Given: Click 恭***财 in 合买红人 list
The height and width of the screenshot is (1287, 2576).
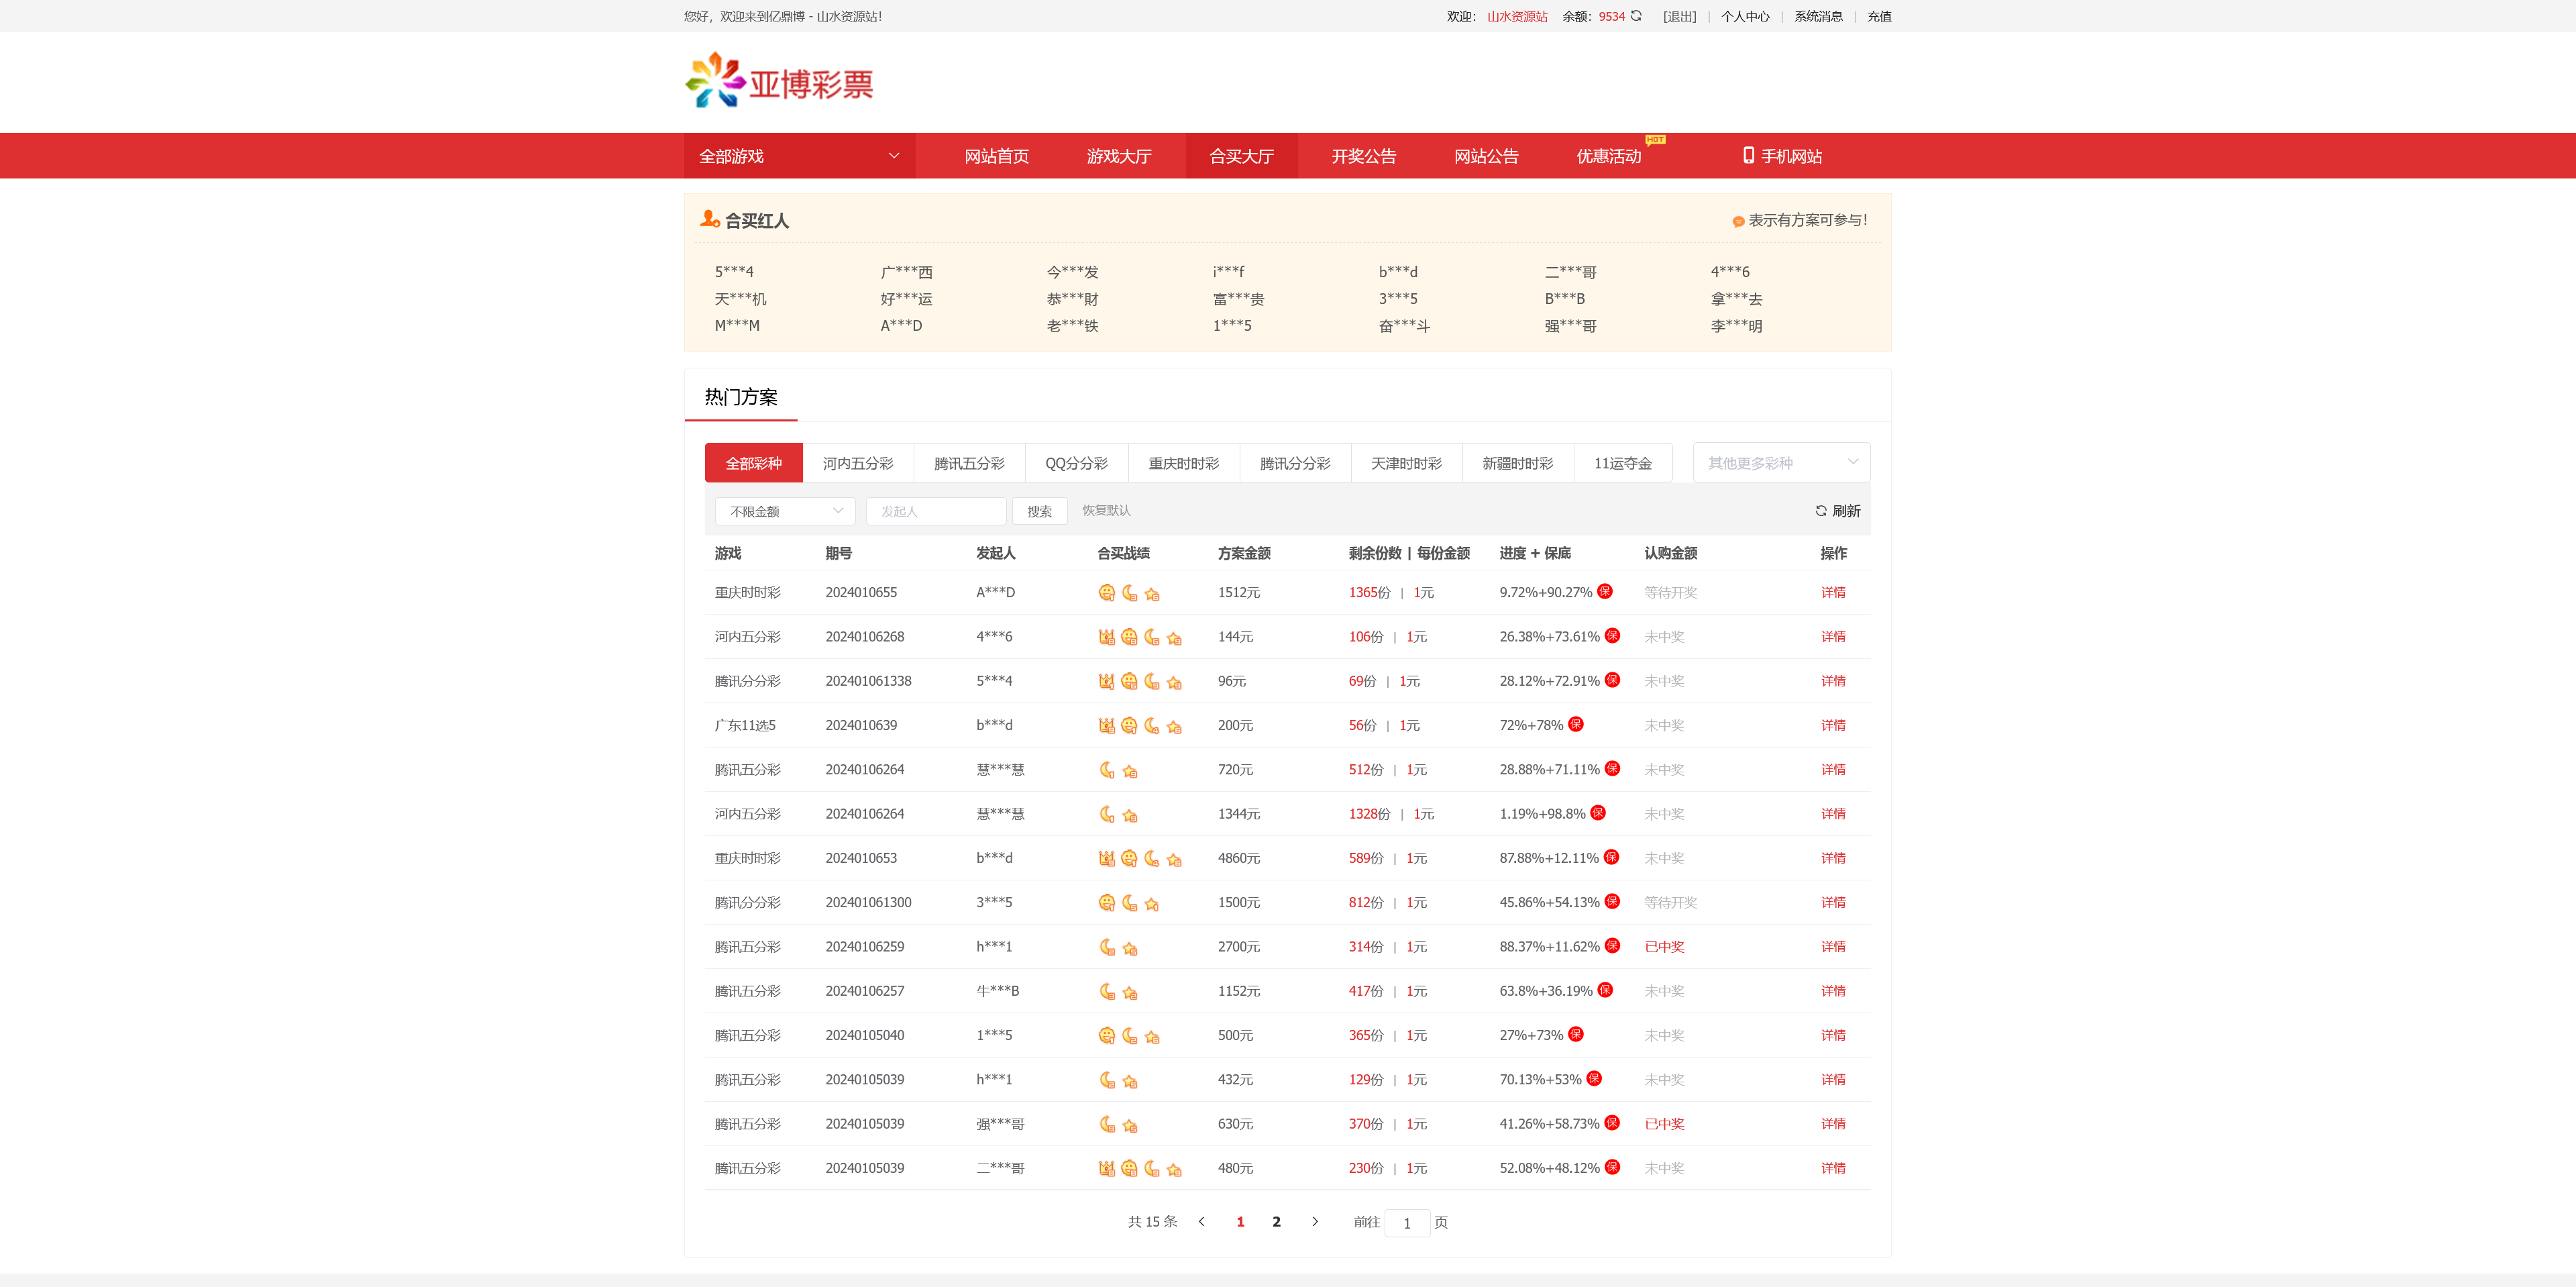Looking at the screenshot, I should click(x=1072, y=299).
